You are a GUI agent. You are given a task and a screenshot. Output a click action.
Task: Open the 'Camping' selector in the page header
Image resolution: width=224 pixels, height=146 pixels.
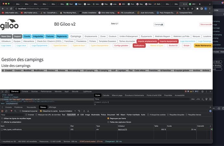pyautogui.click(x=159, y=24)
